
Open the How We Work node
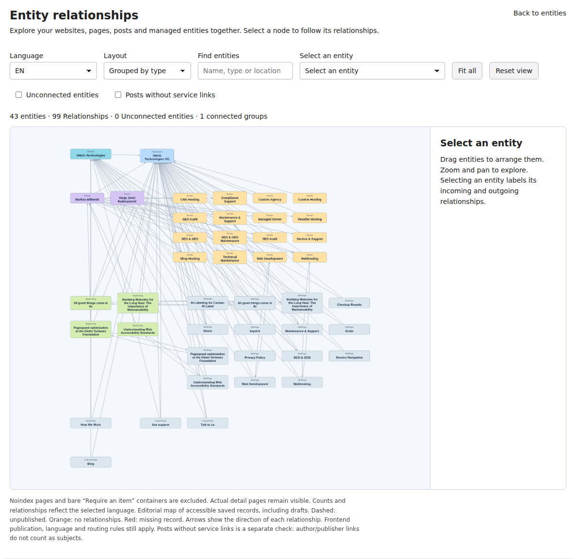pos(91,423)
